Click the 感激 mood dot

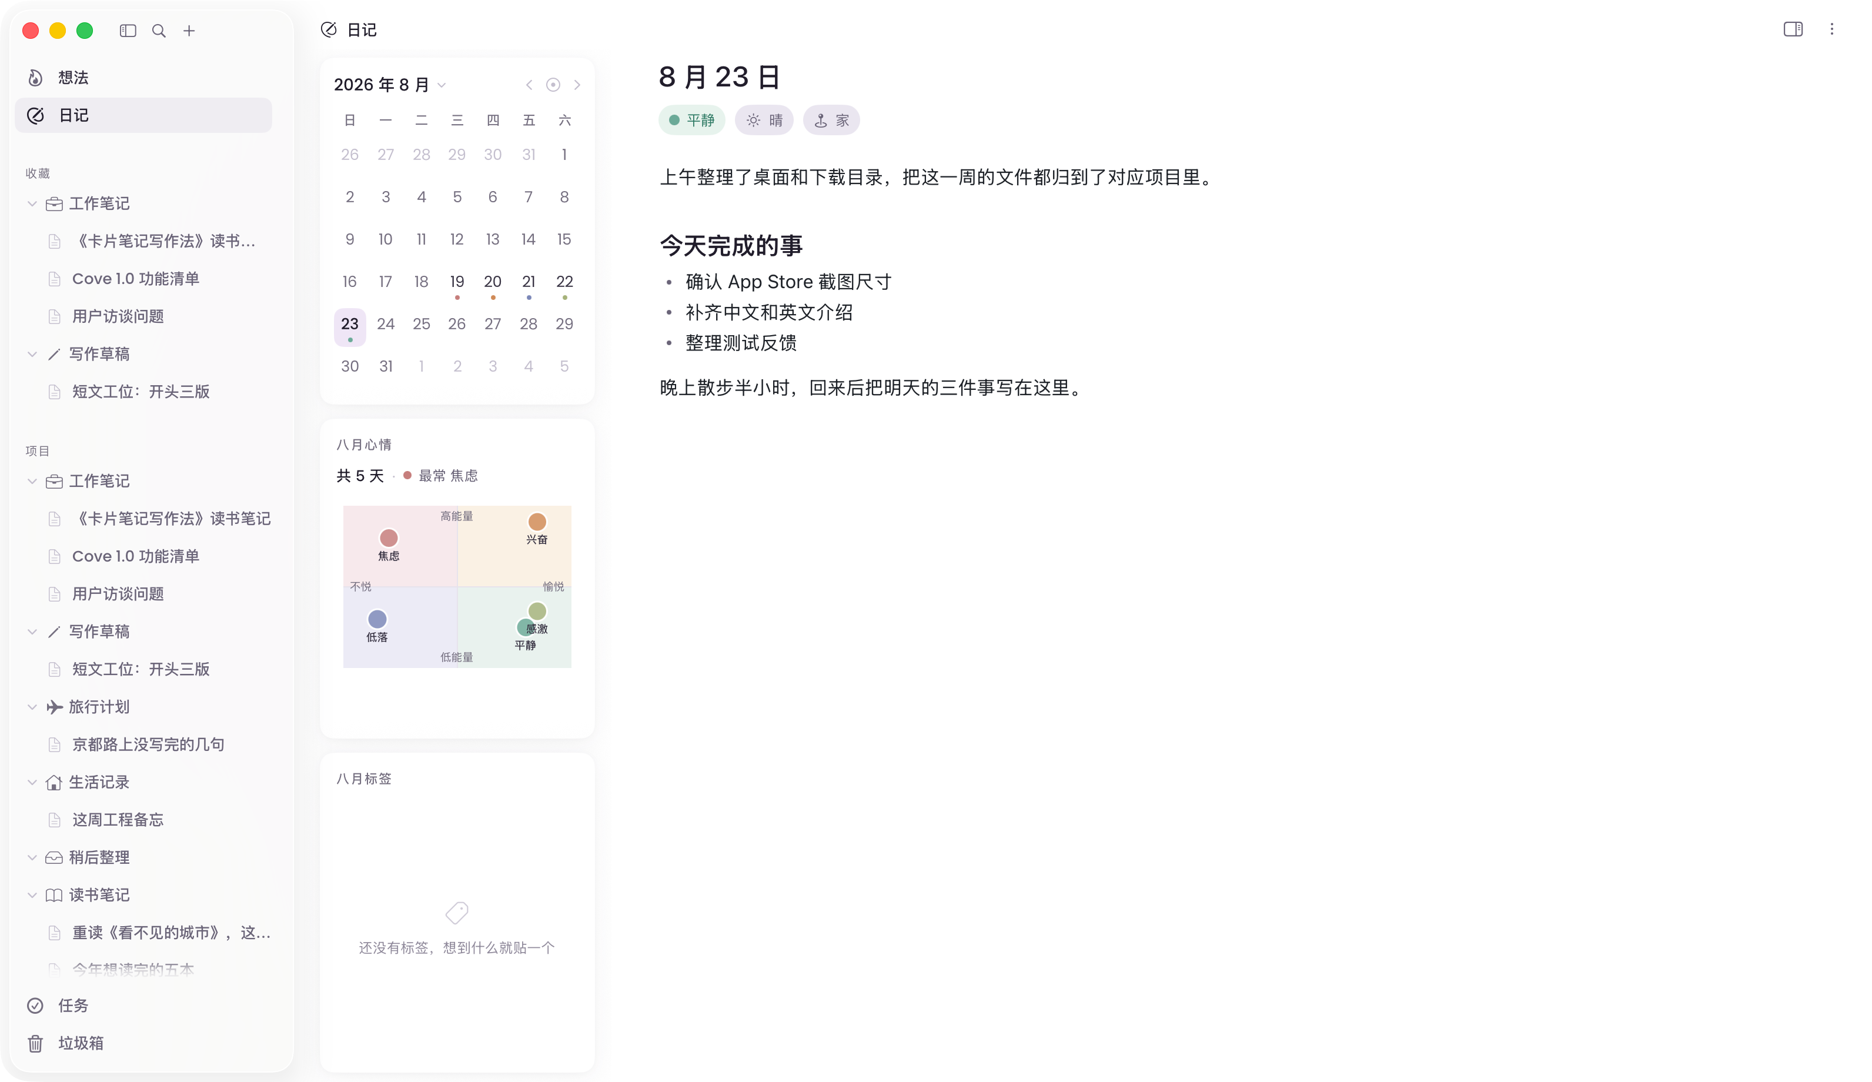point(537,612)
